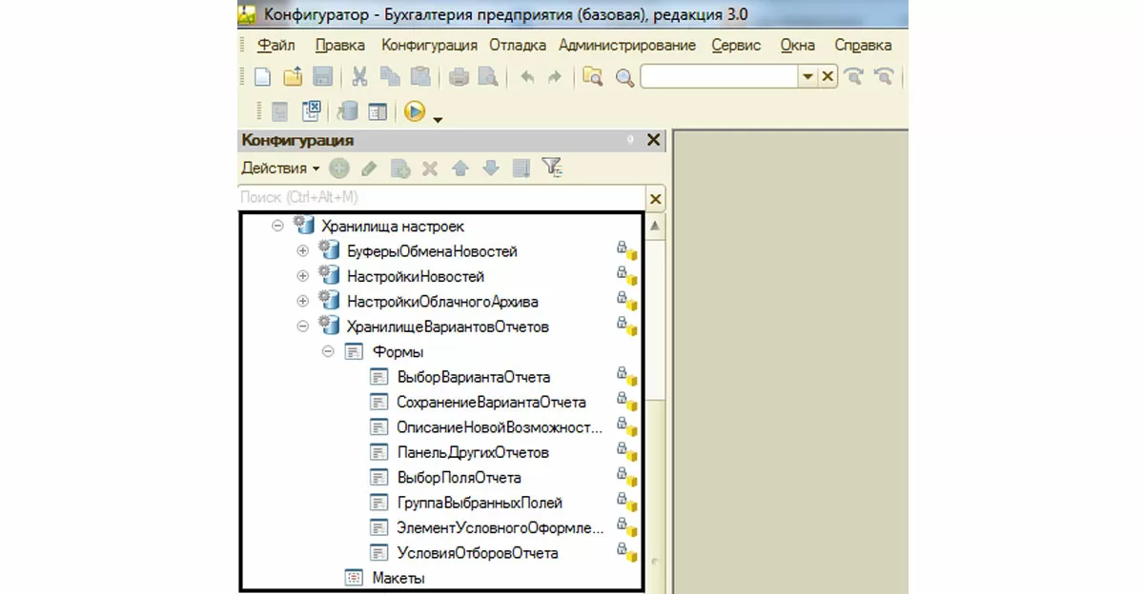The height and width of the screenshot is (594, 1144).
Task: Collapse the Хранилища настроек node
Action: coord(278,226)
